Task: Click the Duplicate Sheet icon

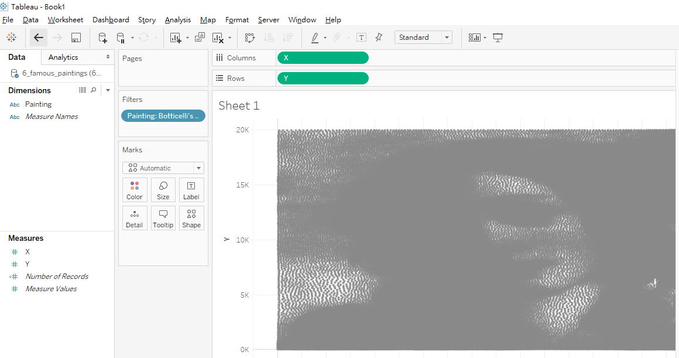Action: tap(200, 37)
